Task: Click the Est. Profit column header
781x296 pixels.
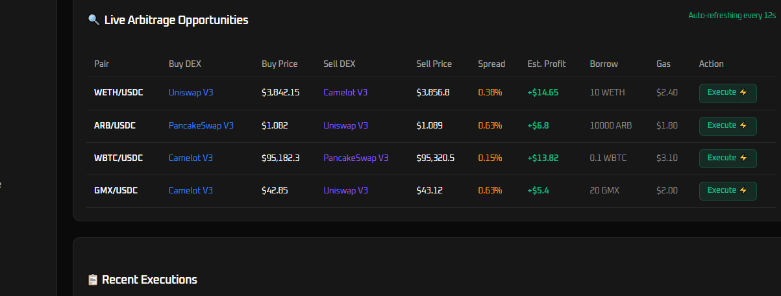Action: click(x=547, y=64)
